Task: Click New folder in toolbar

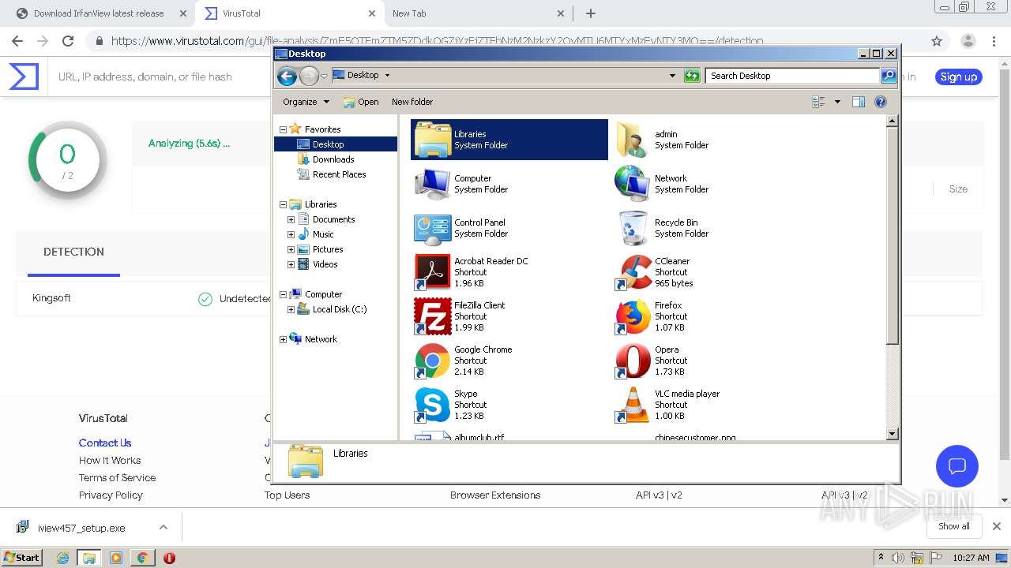Action: tap(412, 102)
